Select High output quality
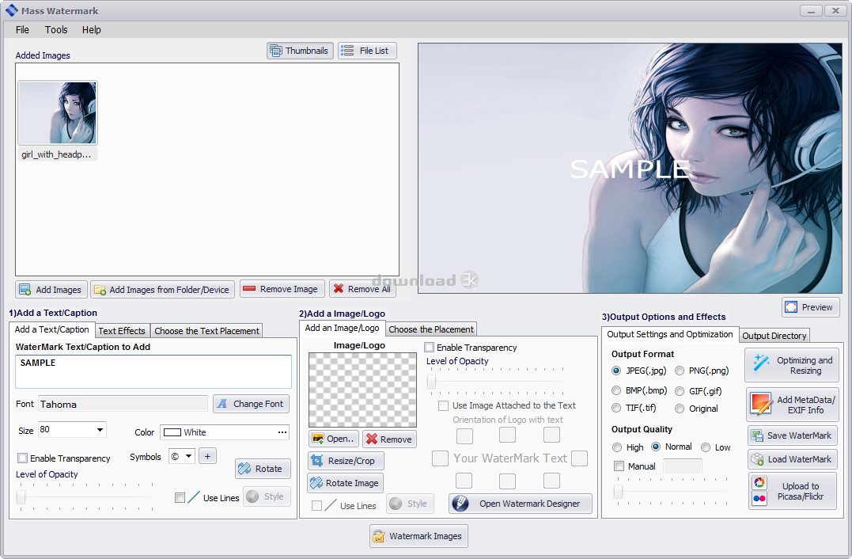Viewport: 852px width, 559px height. point(617,447)
